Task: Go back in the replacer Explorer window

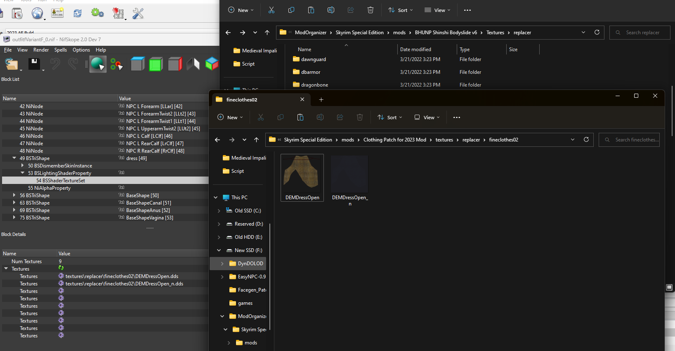Action: pyautogui.click(x=228, y=33)
